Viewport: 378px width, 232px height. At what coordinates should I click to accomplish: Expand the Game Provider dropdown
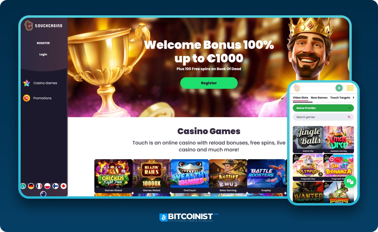323,108
